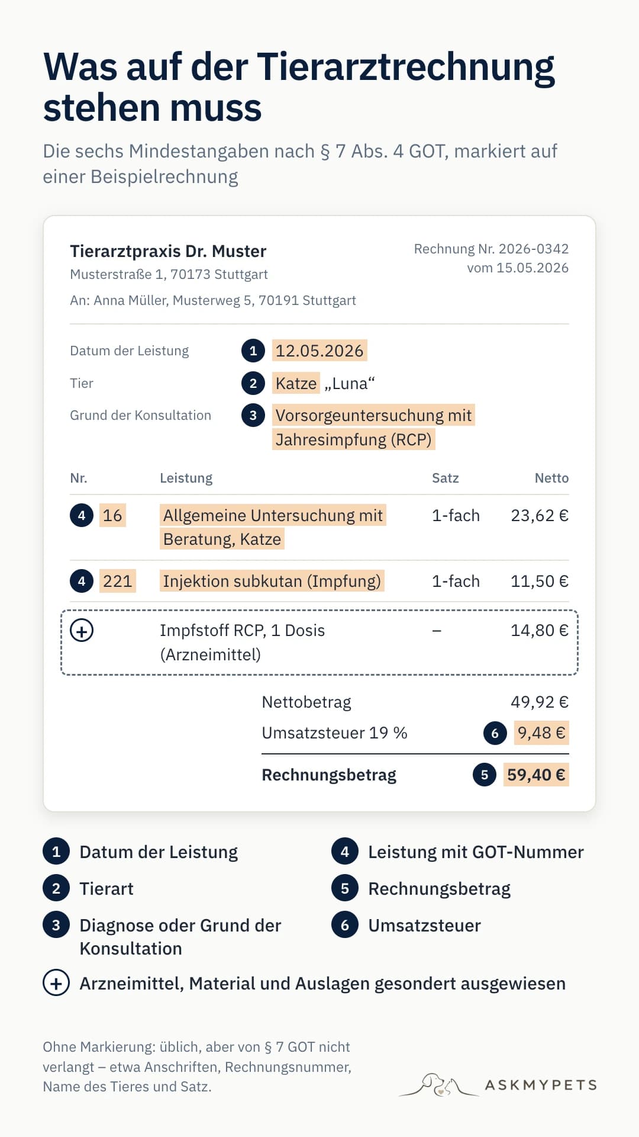This screenshot has width=639, height=1137.
Task: Click the legend text 'Datum der Leistung'
Action: tap(159, 852)
